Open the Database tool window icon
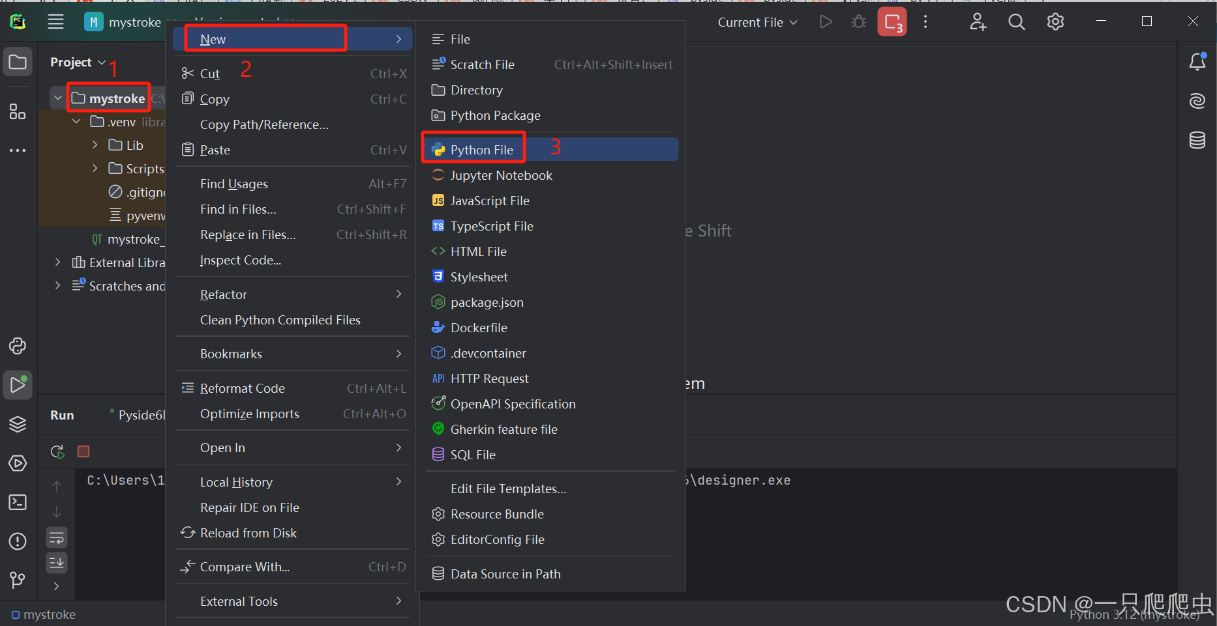Screen dimensions: 1217x626 point(1197,140)
